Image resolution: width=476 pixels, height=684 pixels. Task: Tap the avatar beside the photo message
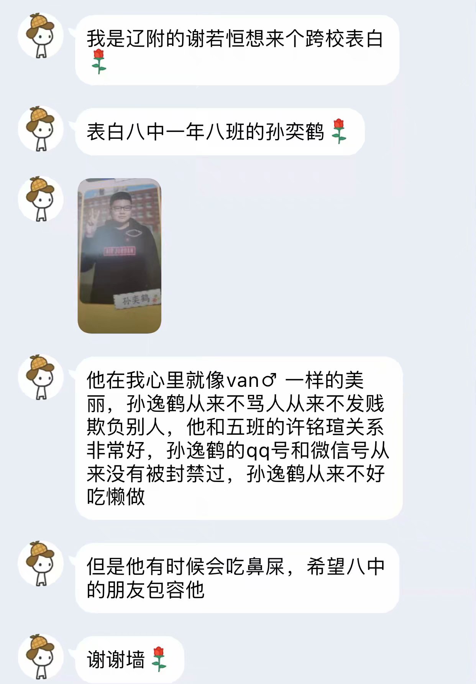point(41,199)
